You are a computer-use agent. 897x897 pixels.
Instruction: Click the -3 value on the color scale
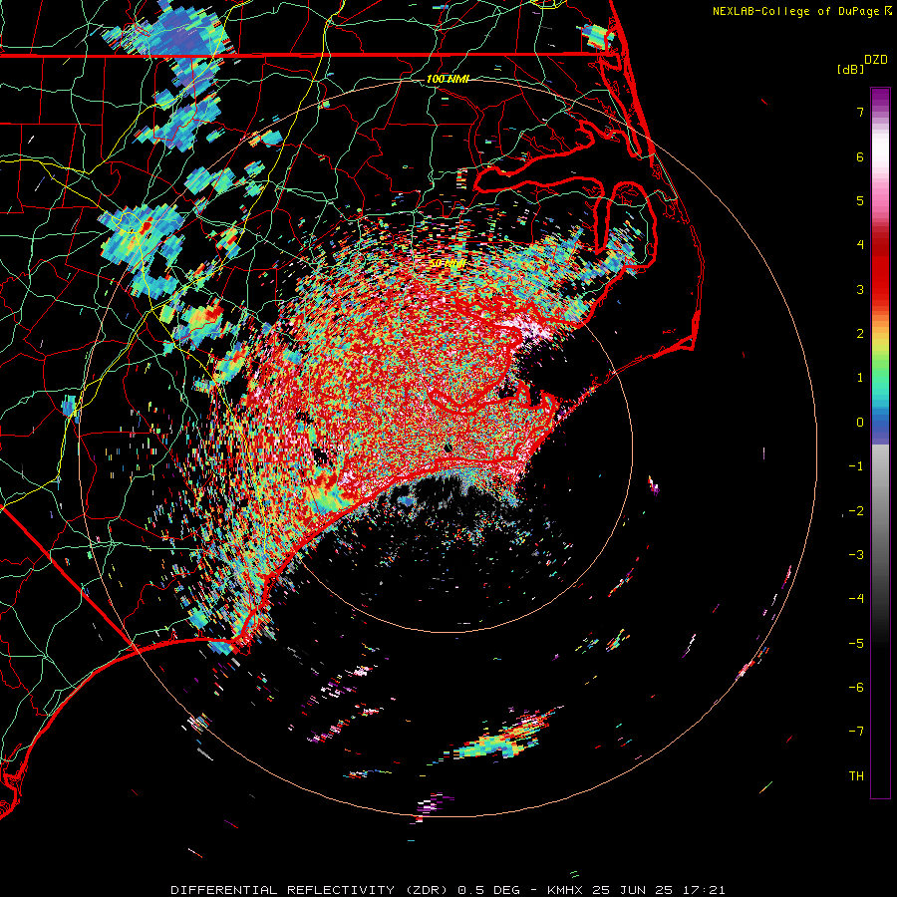[x=856, y=555]
